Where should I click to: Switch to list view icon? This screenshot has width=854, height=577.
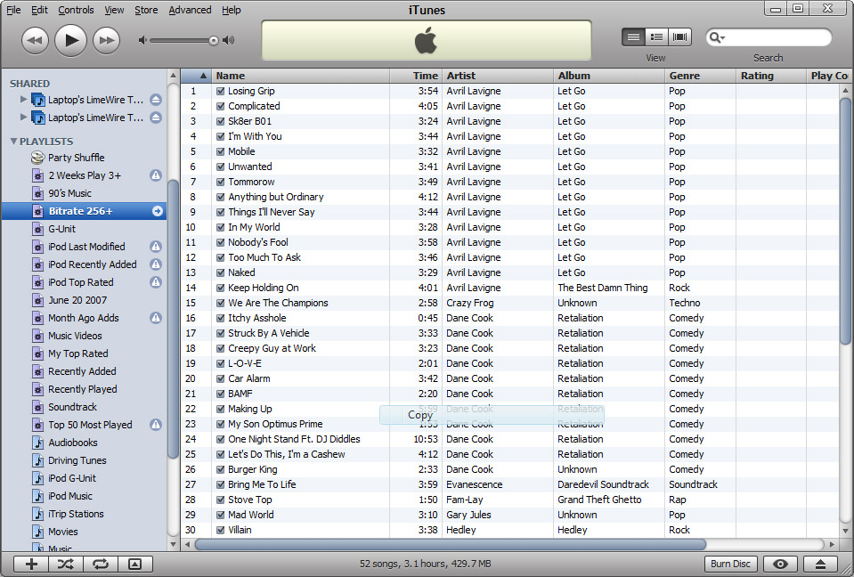(633, 37)
